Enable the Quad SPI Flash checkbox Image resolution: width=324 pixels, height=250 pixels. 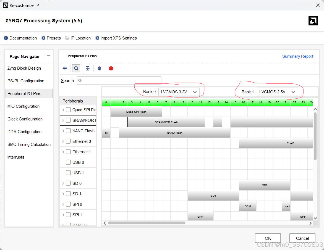pyautogui.click(x=68, y=110)
